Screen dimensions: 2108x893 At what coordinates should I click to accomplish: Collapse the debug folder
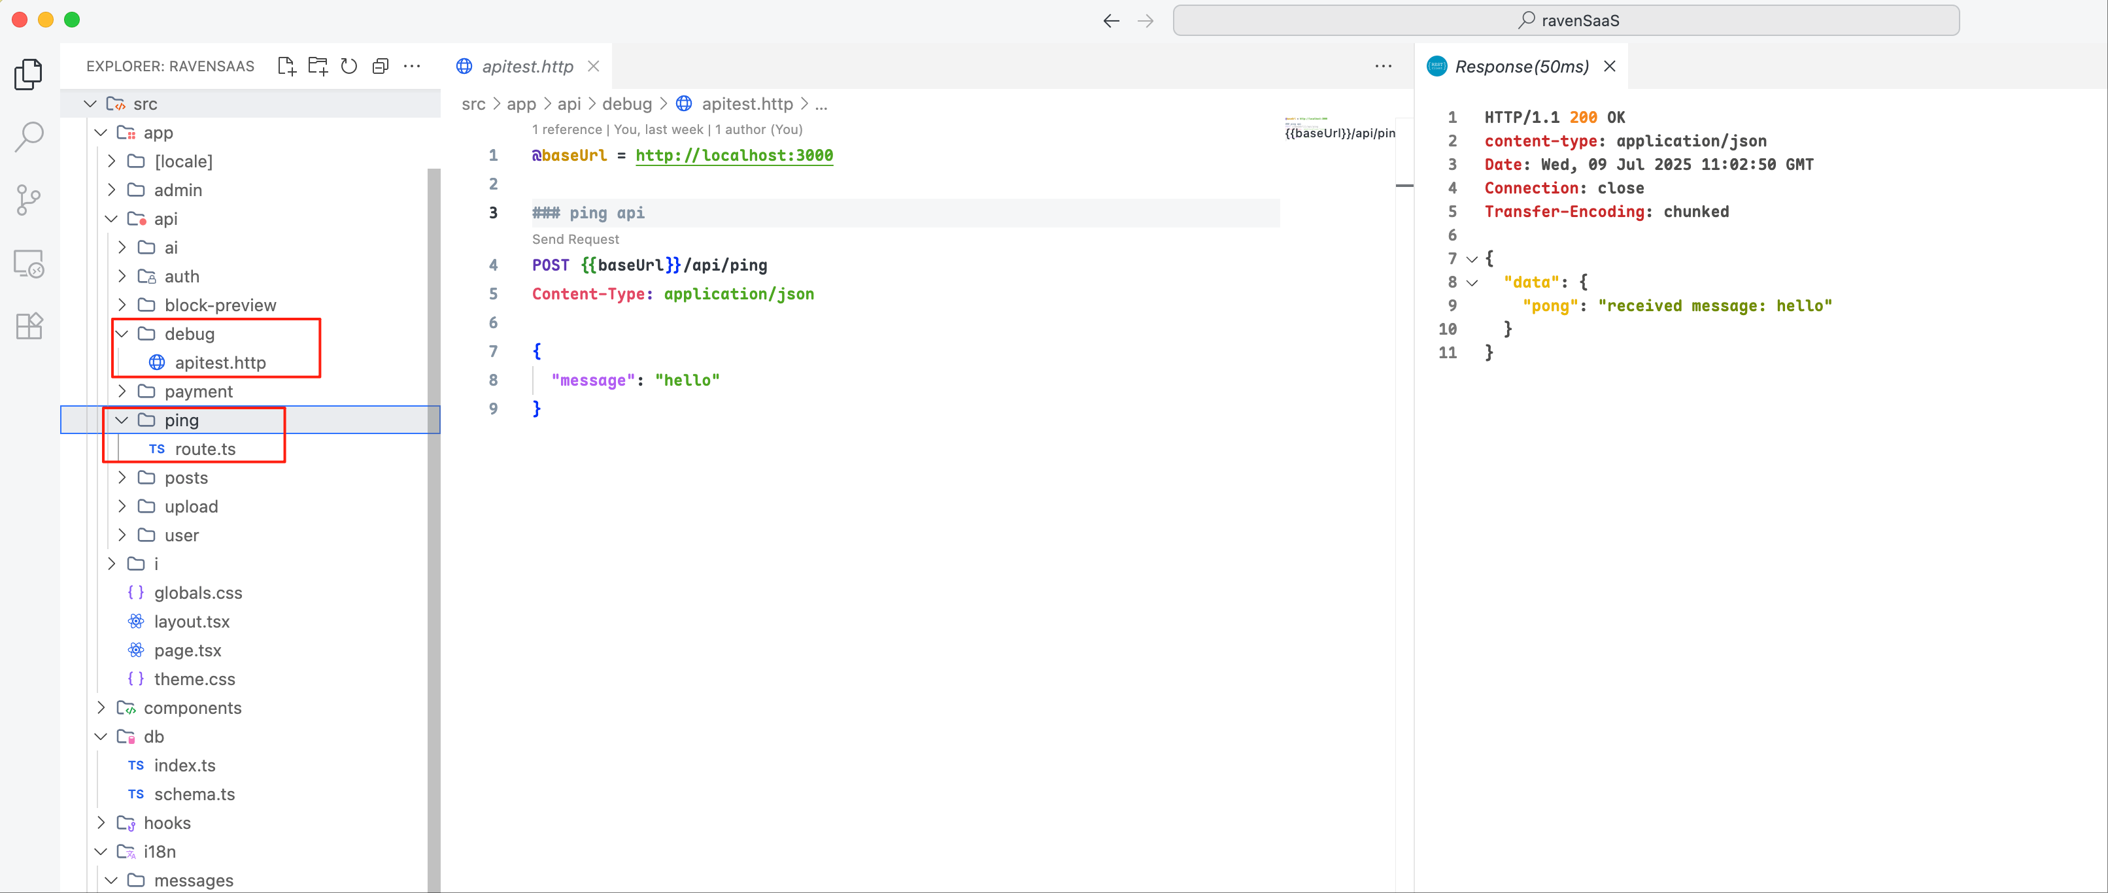[123, 334]
